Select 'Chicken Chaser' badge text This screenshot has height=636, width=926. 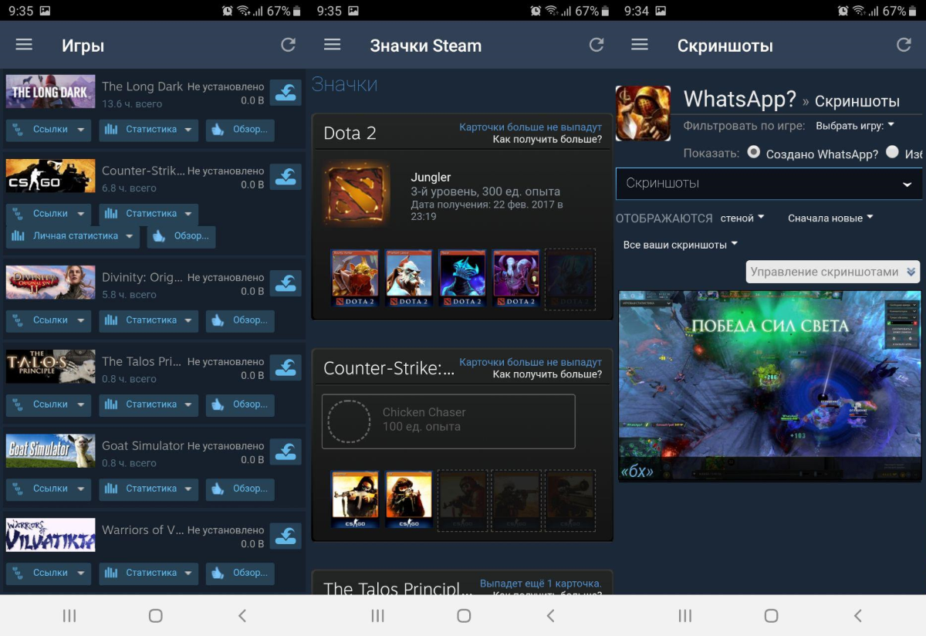tap(424, 412)
